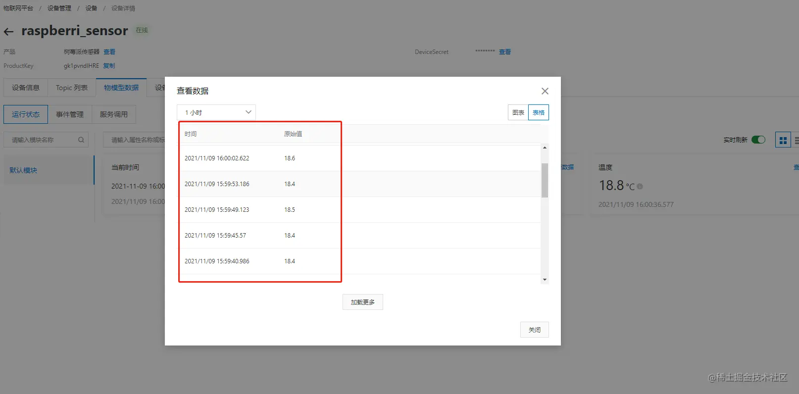Click the row timestamp 2021/11/09 15:59:45.57
This screenshot has height=394, width=799.
[x=215, y=236]
